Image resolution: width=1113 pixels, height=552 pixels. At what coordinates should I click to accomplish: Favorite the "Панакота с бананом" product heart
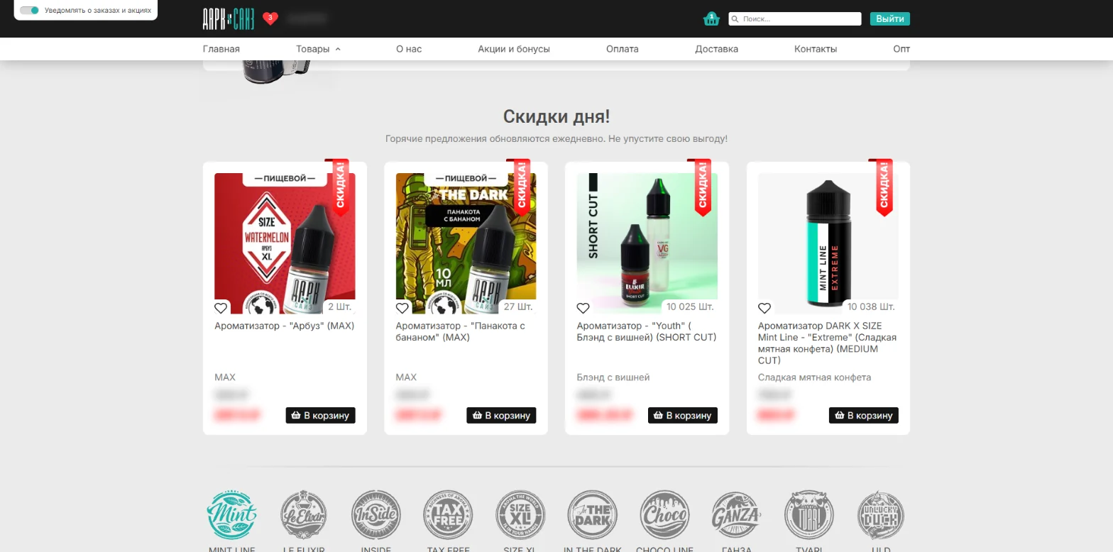(x=402, y=308)
